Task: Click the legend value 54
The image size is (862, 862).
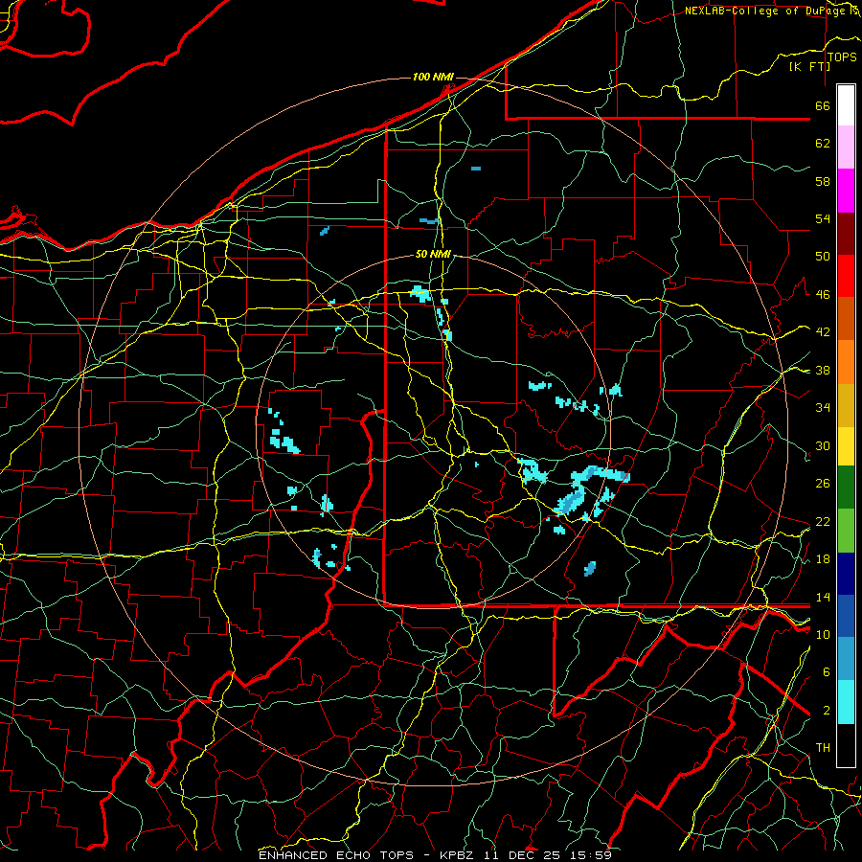Action: coord(823,218)
